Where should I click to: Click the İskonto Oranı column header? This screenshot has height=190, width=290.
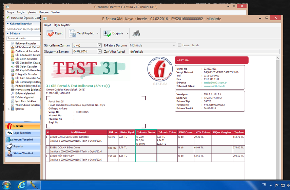click(146, 132)
